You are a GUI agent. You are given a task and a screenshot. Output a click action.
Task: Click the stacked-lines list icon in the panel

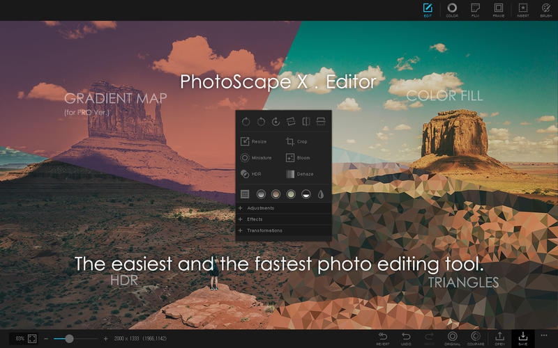click(245, 194)
